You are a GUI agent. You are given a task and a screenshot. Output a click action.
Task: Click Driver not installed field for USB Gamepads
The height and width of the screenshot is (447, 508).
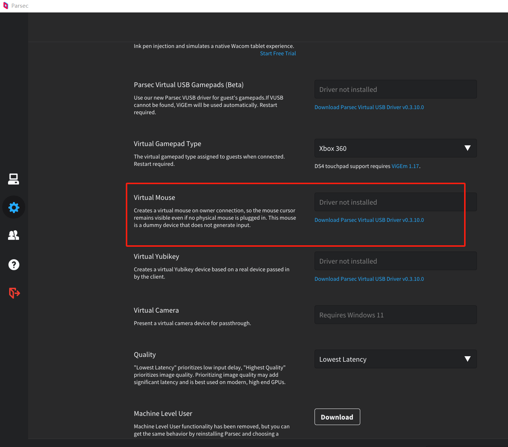[395, 89]
